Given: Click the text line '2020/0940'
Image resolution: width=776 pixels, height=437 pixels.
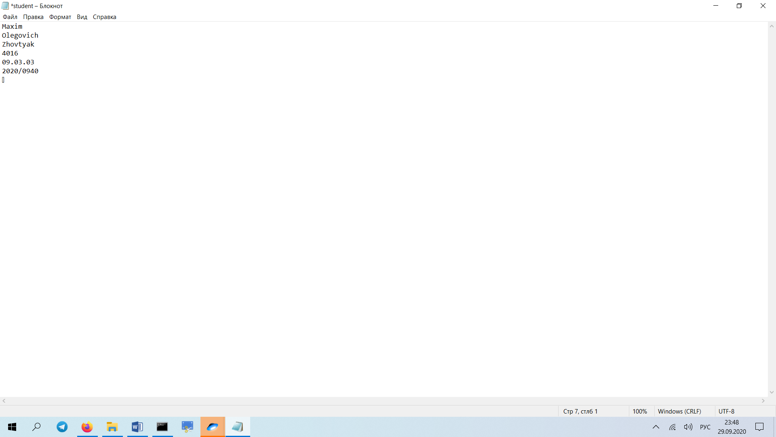Looking at the screenshot, I should point(20,71).
